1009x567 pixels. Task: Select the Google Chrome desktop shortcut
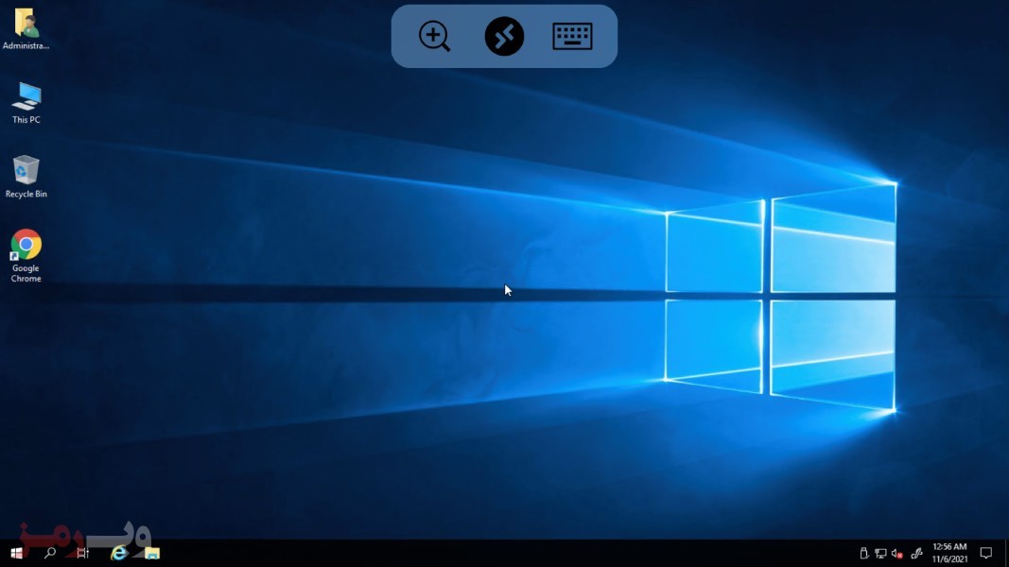[26, 256]
